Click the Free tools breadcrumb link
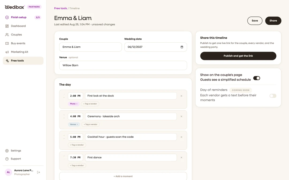 [60, 8]
